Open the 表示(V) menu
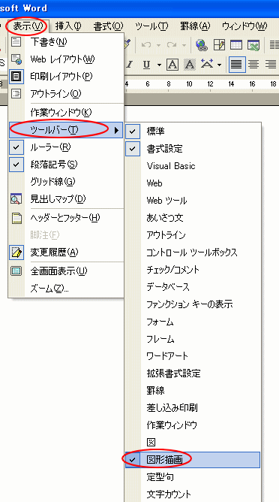The image size is (279, 502). (28, 26)
